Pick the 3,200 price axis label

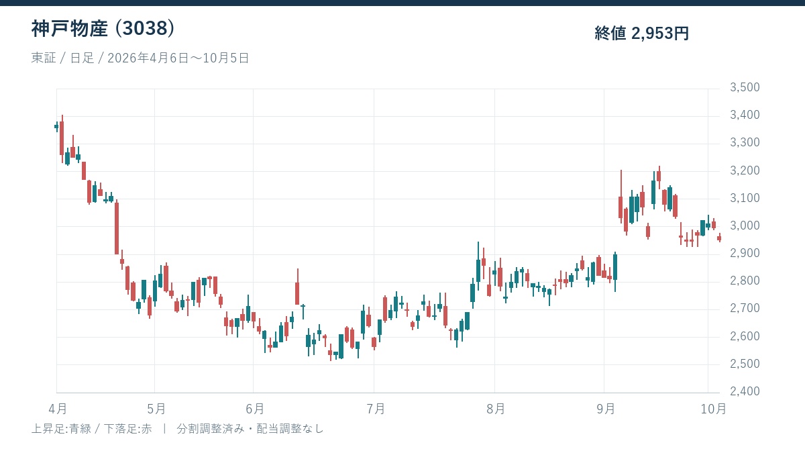tap(745, 170)
